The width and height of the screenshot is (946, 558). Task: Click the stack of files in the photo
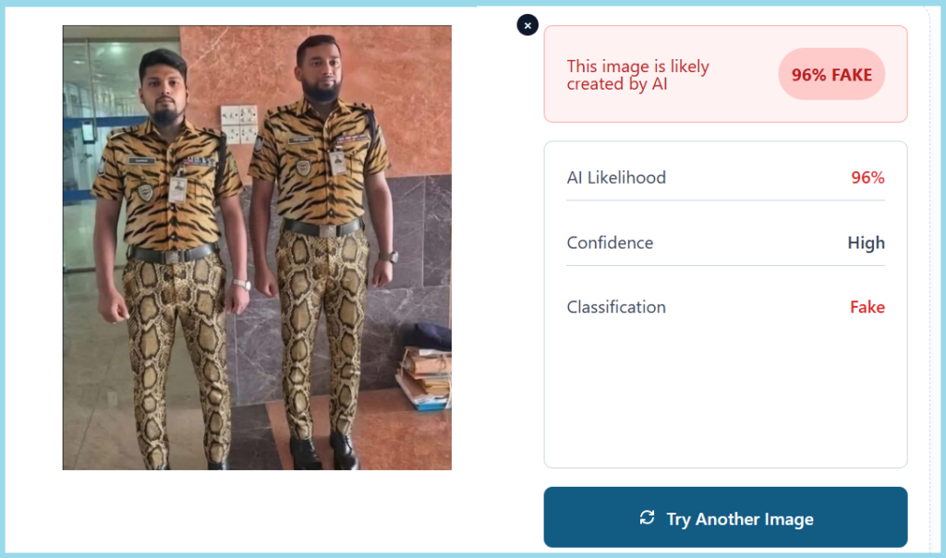(424, 375)
